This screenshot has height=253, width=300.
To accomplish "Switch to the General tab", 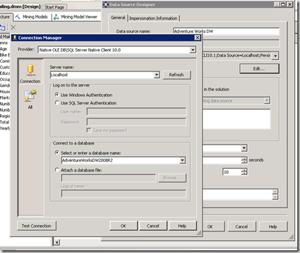I will [118, 17].
